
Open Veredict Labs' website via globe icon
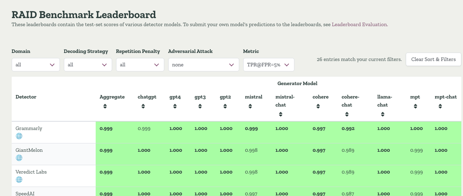(19, 180)
